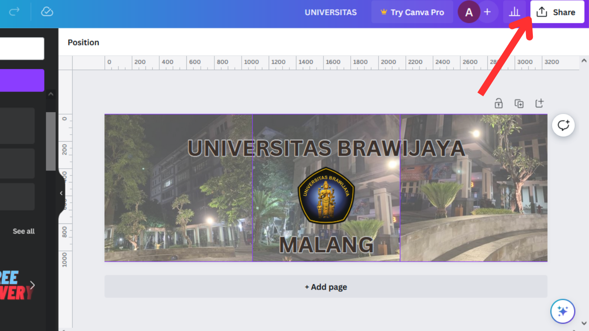The width and height of the screenshot is (589, 331).
Task: Select the Universitas Brawijaya logo emblem
Action: click(x=326, y=195)
